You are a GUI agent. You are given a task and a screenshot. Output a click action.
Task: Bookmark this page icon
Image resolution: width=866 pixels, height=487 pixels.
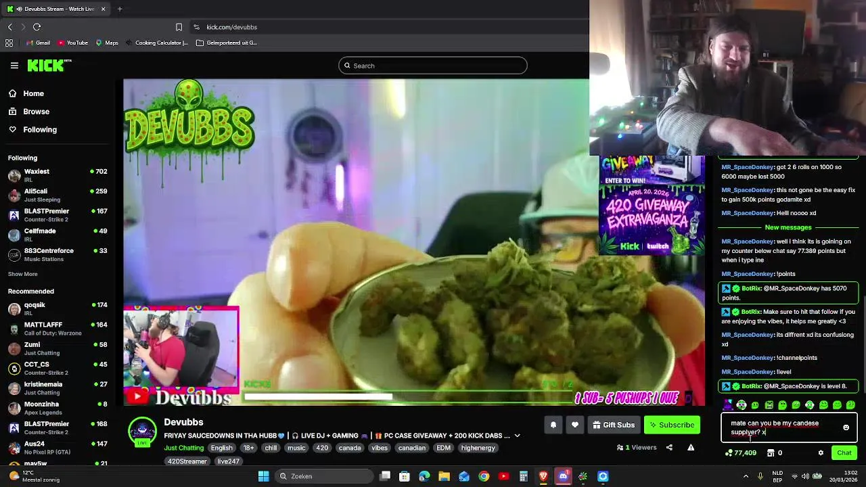pos(179,27)
